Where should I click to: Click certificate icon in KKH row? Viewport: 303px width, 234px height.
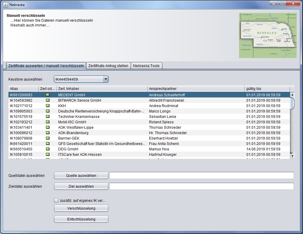pyautogui.click(x=48, y=106)
